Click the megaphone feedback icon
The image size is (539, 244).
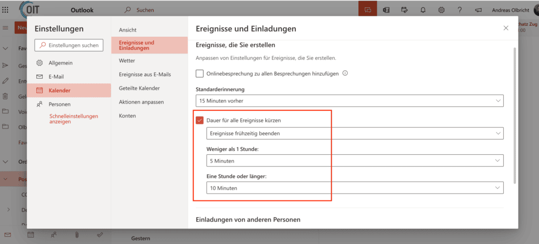(478, 9)
